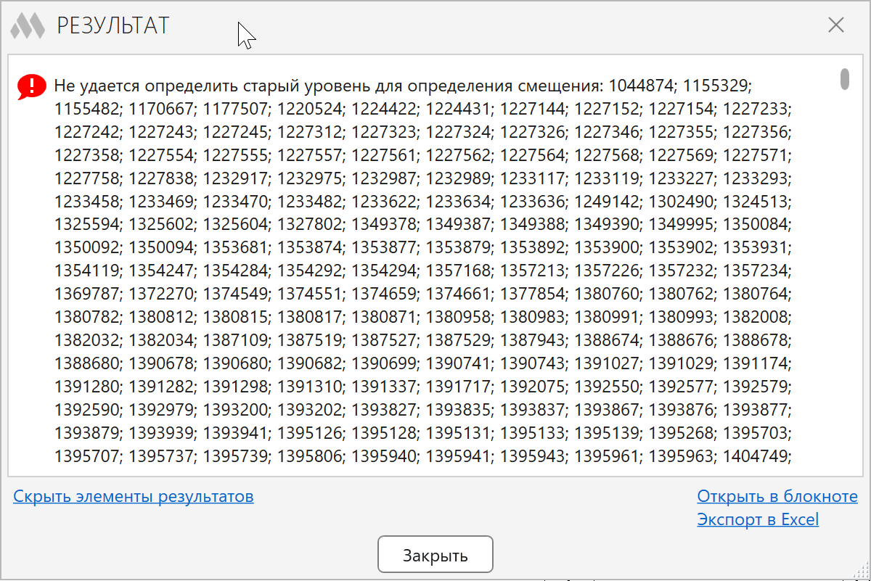Viewport: 871px width, 581px height.
Task: Click the vertical scrollbar thumb in results
Action: pyautogui.click(x=845, y=78)
